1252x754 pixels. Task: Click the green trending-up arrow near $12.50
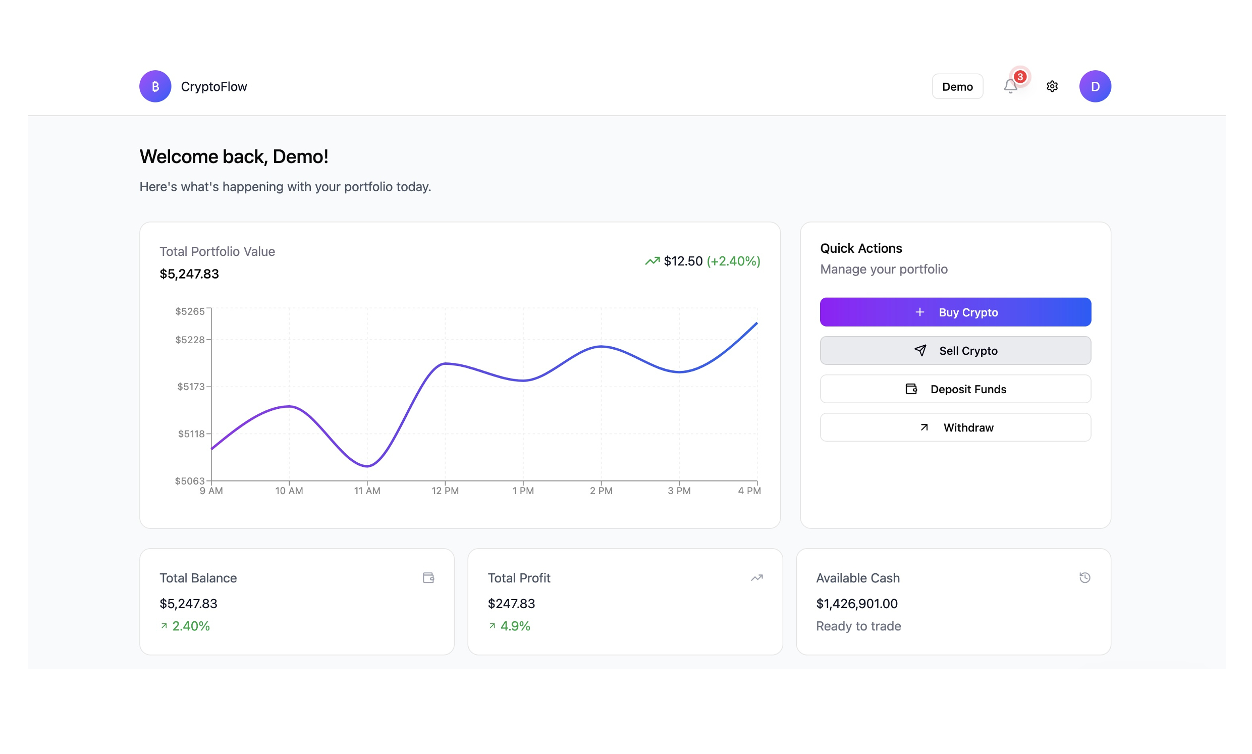[651, 261]
